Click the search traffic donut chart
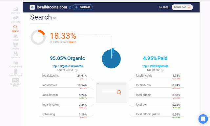 tap(38, 37)
